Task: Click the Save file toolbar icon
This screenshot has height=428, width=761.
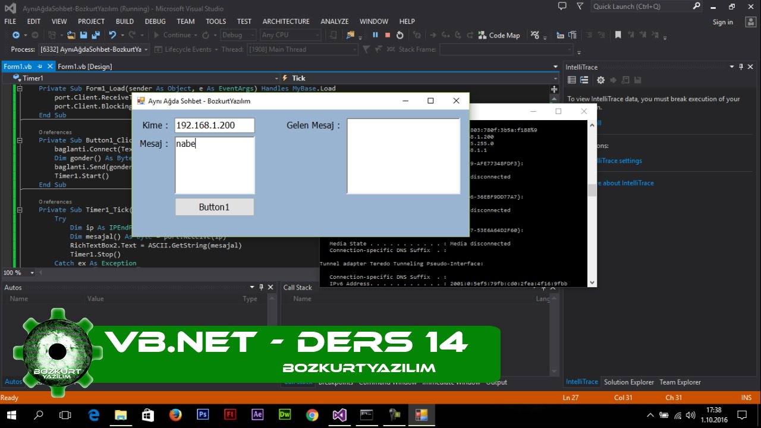Action: 84,35
